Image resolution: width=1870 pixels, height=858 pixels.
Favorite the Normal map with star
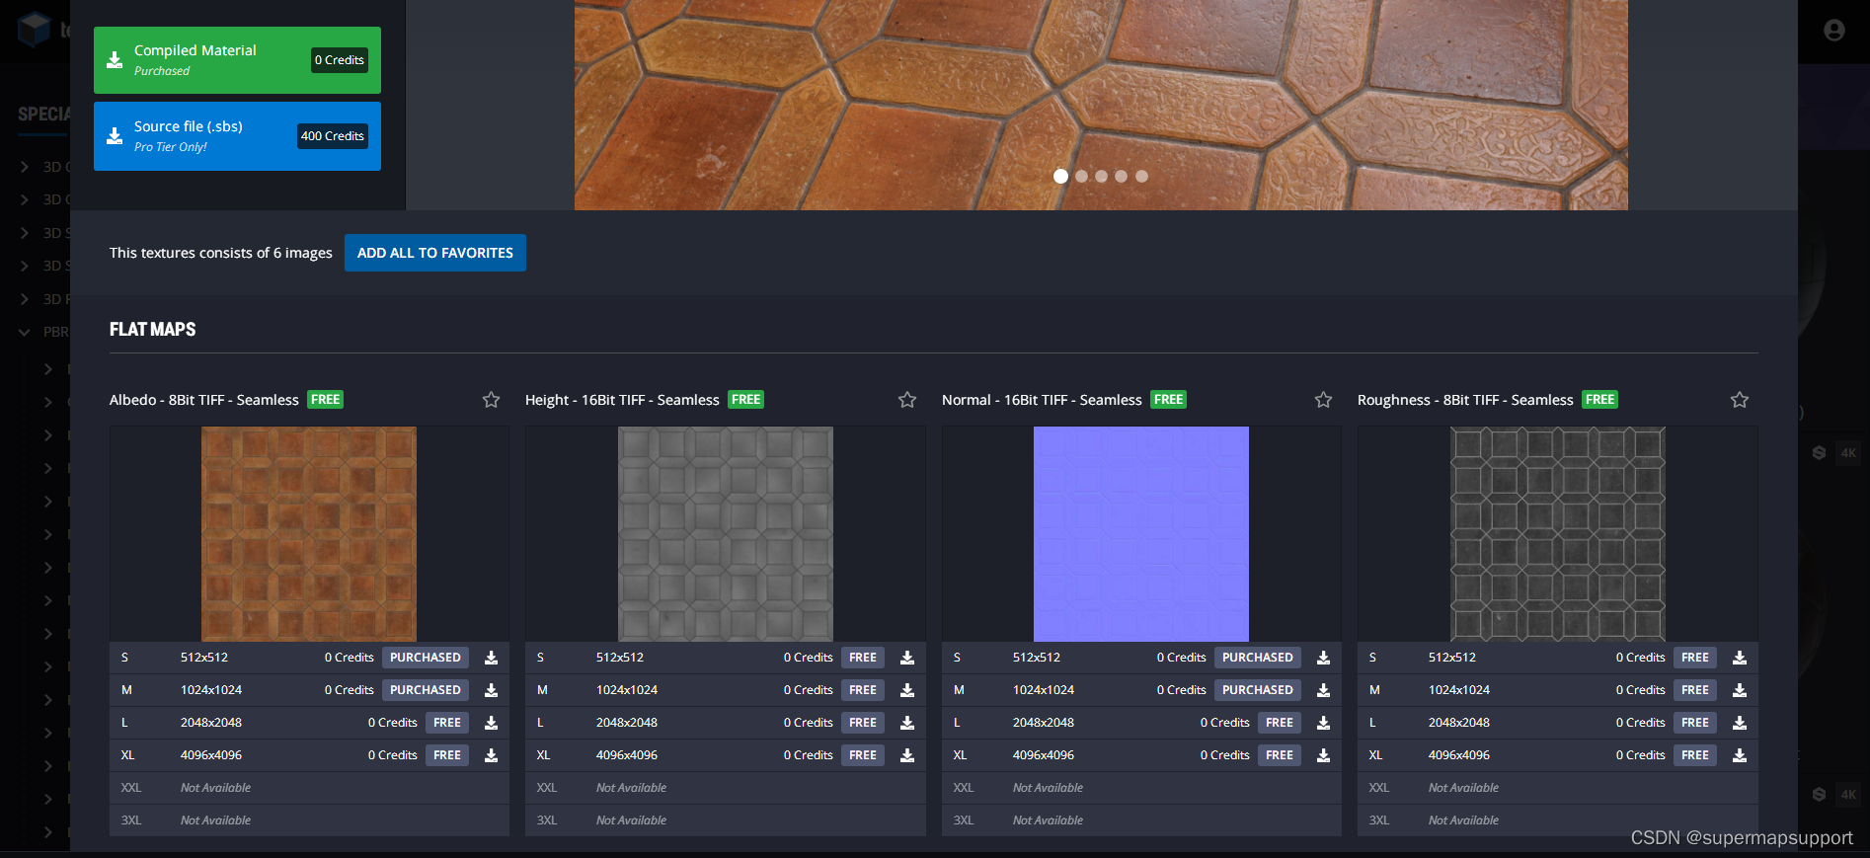[x=1323, y=400]
